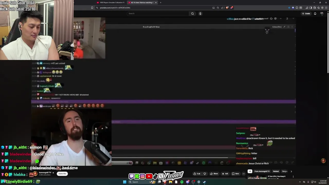Viewport: 329px width, 185px height.
Task: Open Brave Rewards triangle icon
Action: [231, 8]
